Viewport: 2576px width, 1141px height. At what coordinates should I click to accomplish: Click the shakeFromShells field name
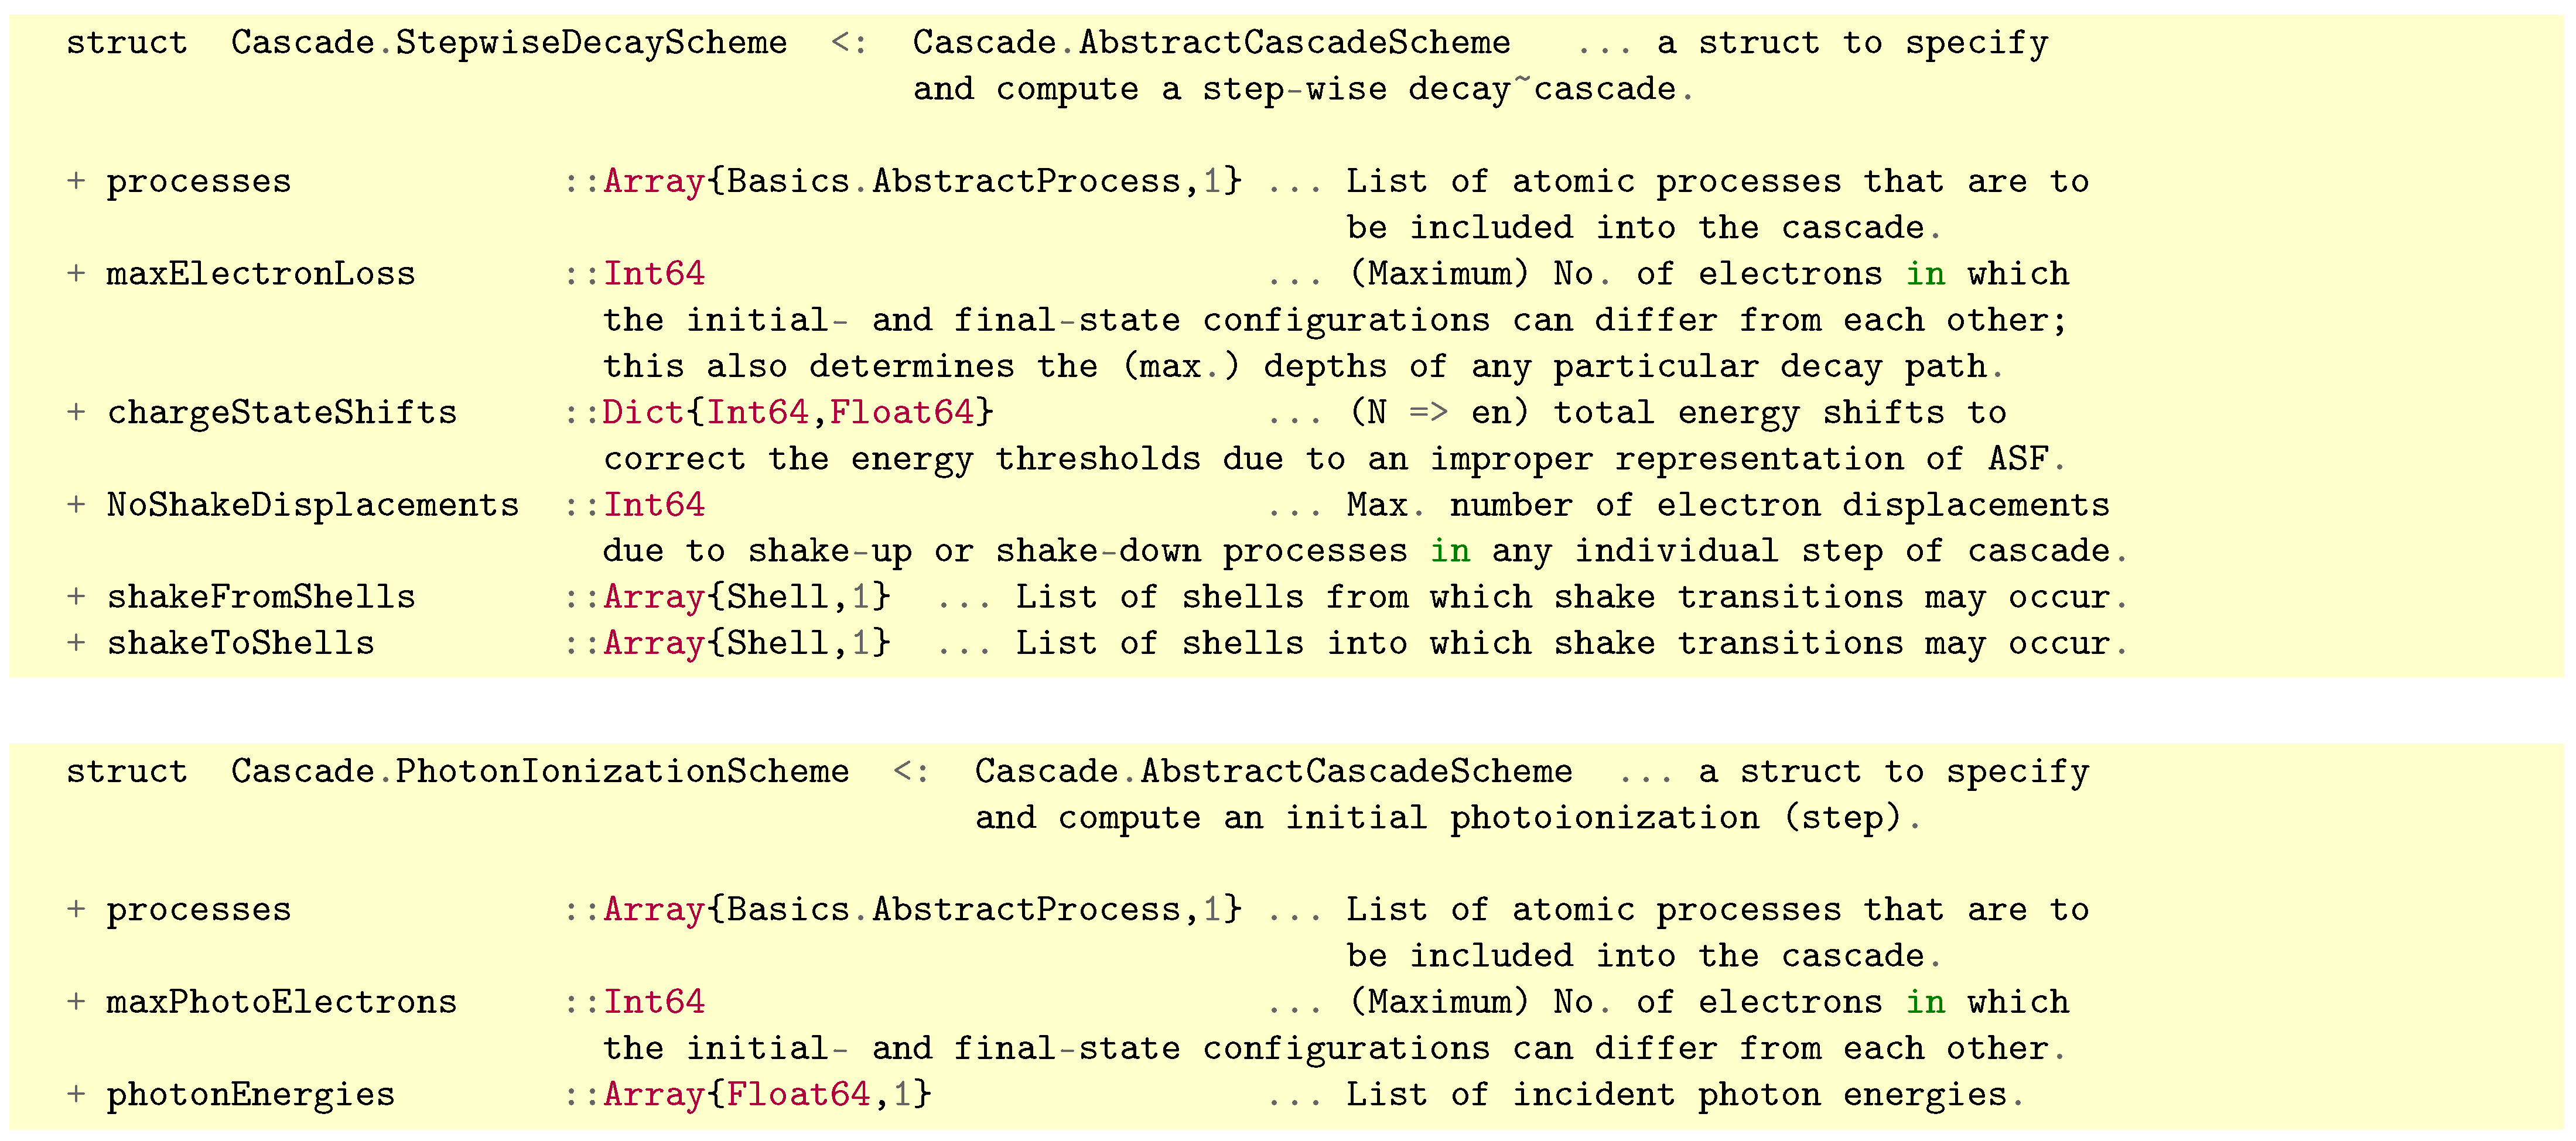point(261,597)
